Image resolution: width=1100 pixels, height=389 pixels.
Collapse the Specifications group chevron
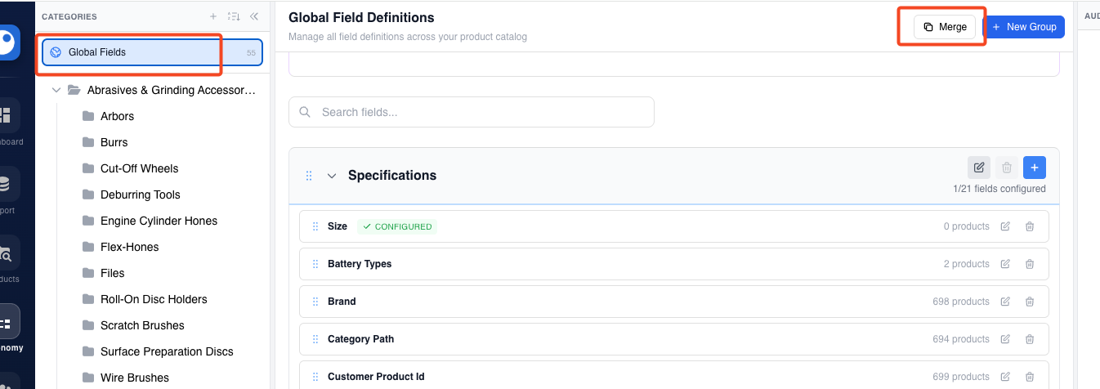332,176
